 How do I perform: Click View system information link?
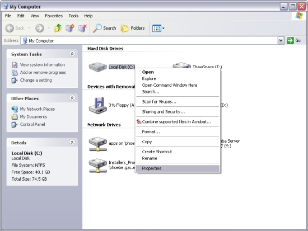pos(43,65)
